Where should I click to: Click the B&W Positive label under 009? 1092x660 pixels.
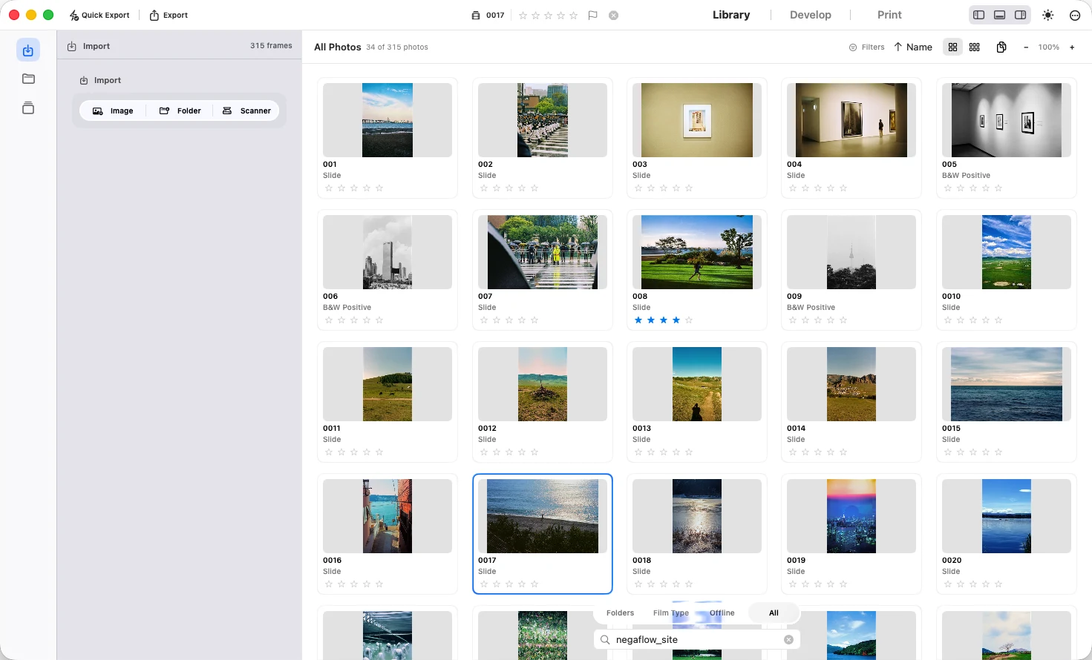811,308
